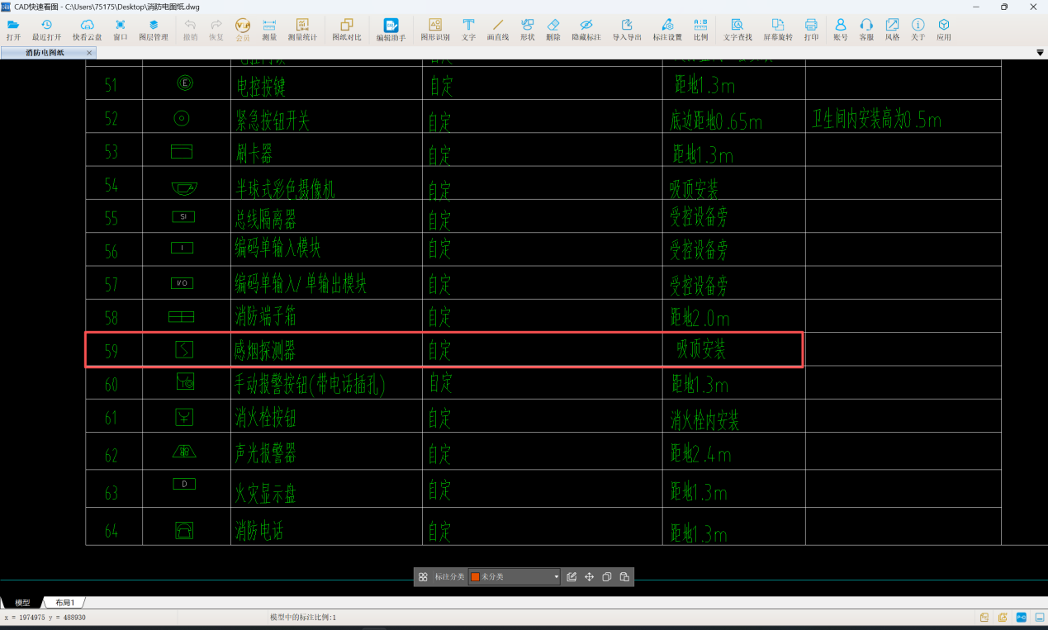Change interface 风格 style

click(x=892, y=30)
